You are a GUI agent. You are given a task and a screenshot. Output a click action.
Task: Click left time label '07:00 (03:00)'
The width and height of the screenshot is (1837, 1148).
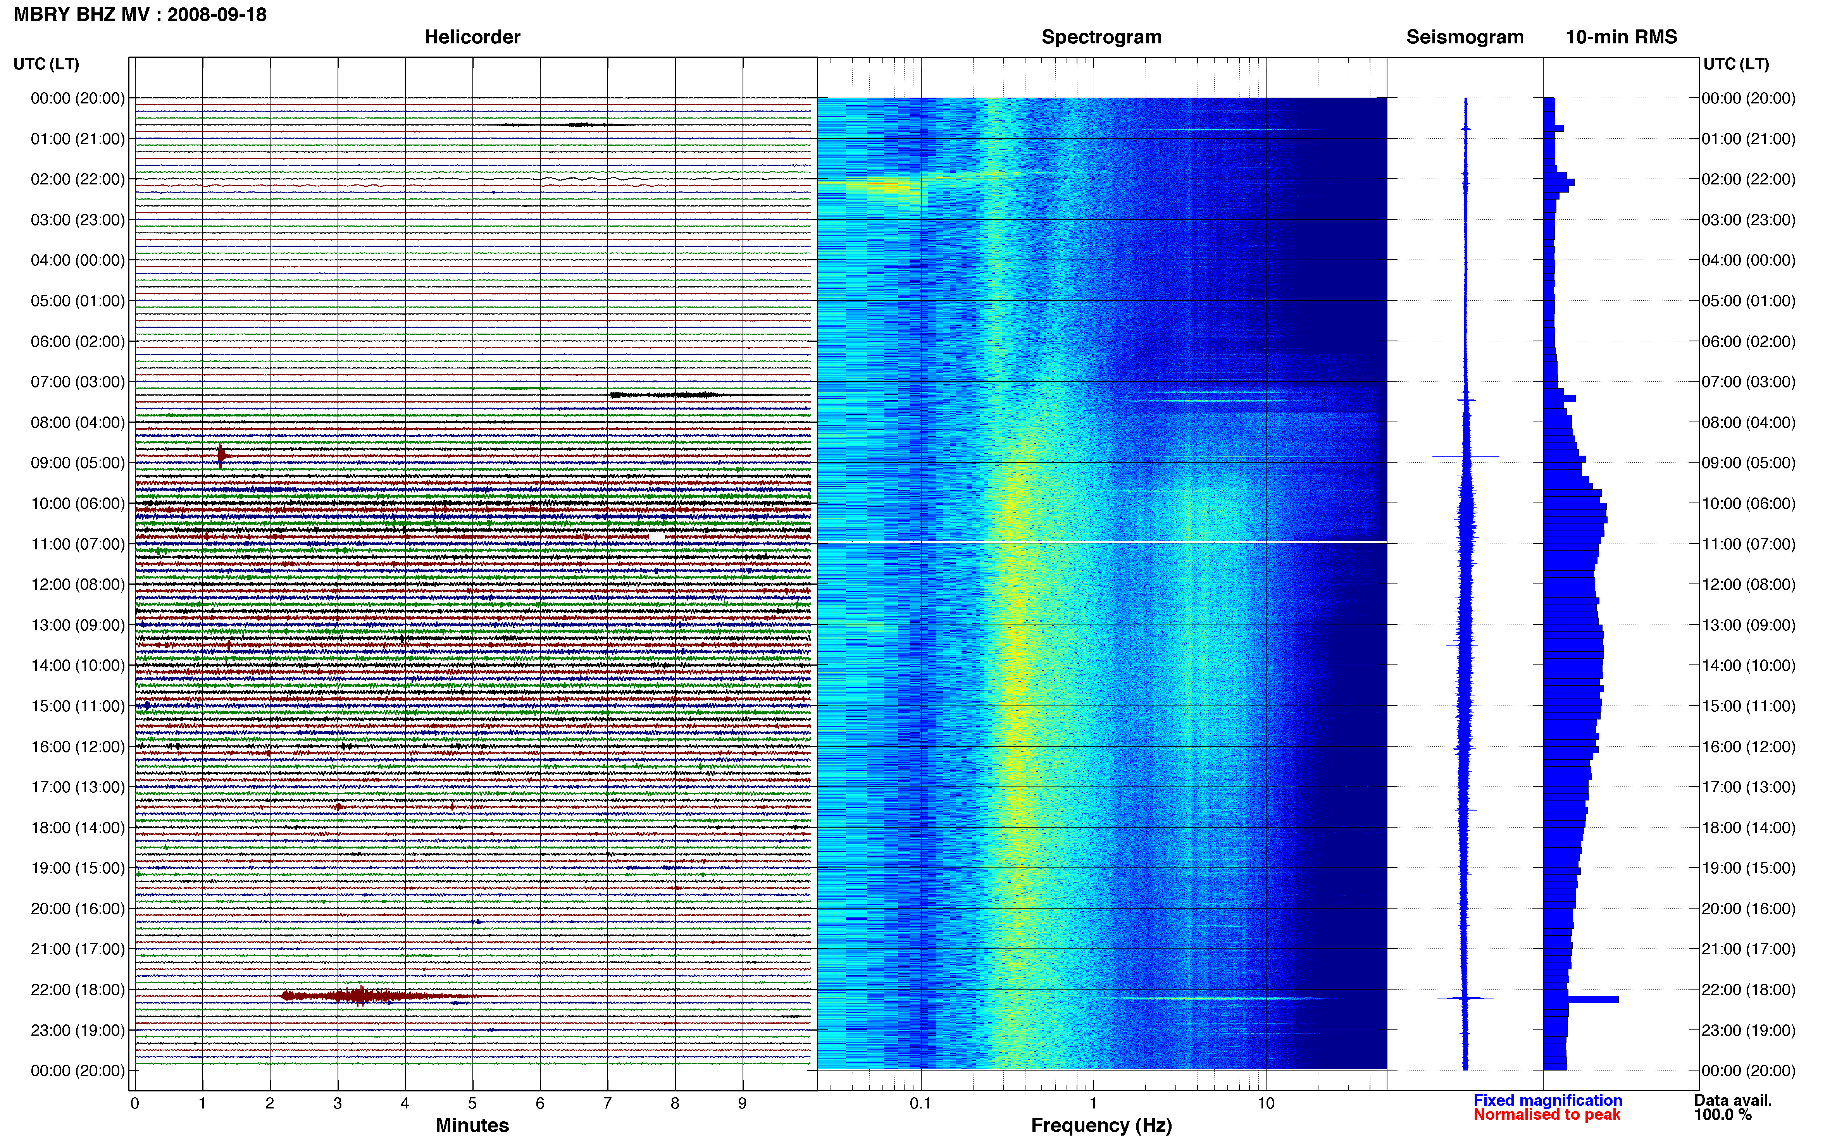78,382
